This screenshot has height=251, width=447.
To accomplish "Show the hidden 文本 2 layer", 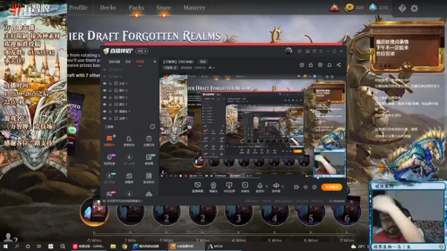I will point(104,69).
